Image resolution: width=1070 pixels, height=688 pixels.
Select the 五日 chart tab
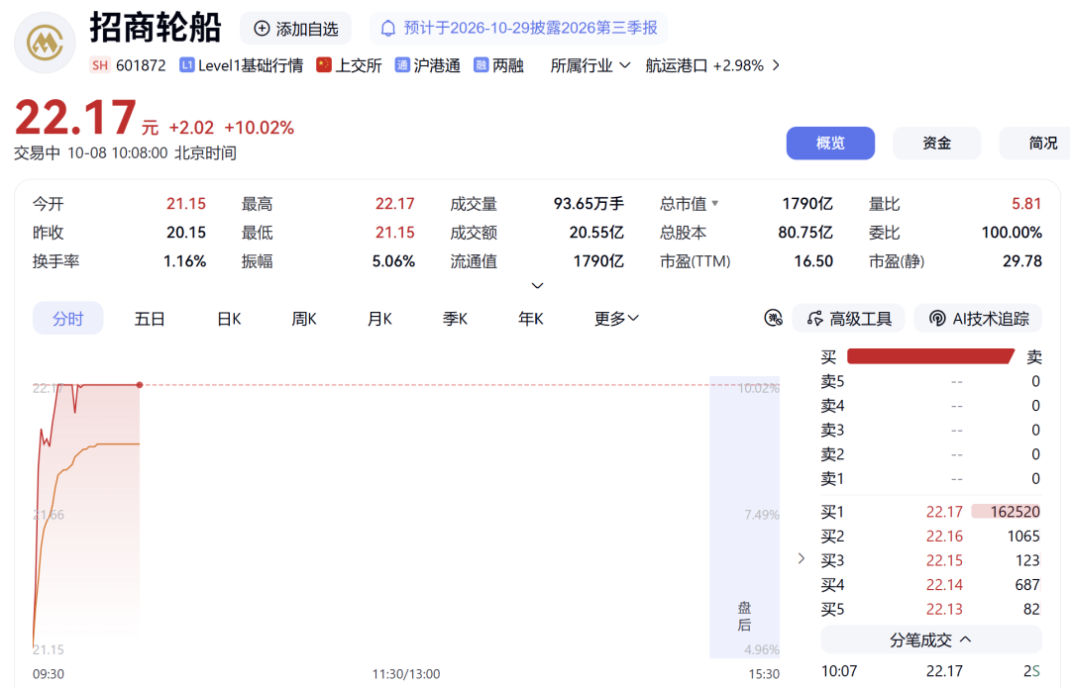point(150,319)
